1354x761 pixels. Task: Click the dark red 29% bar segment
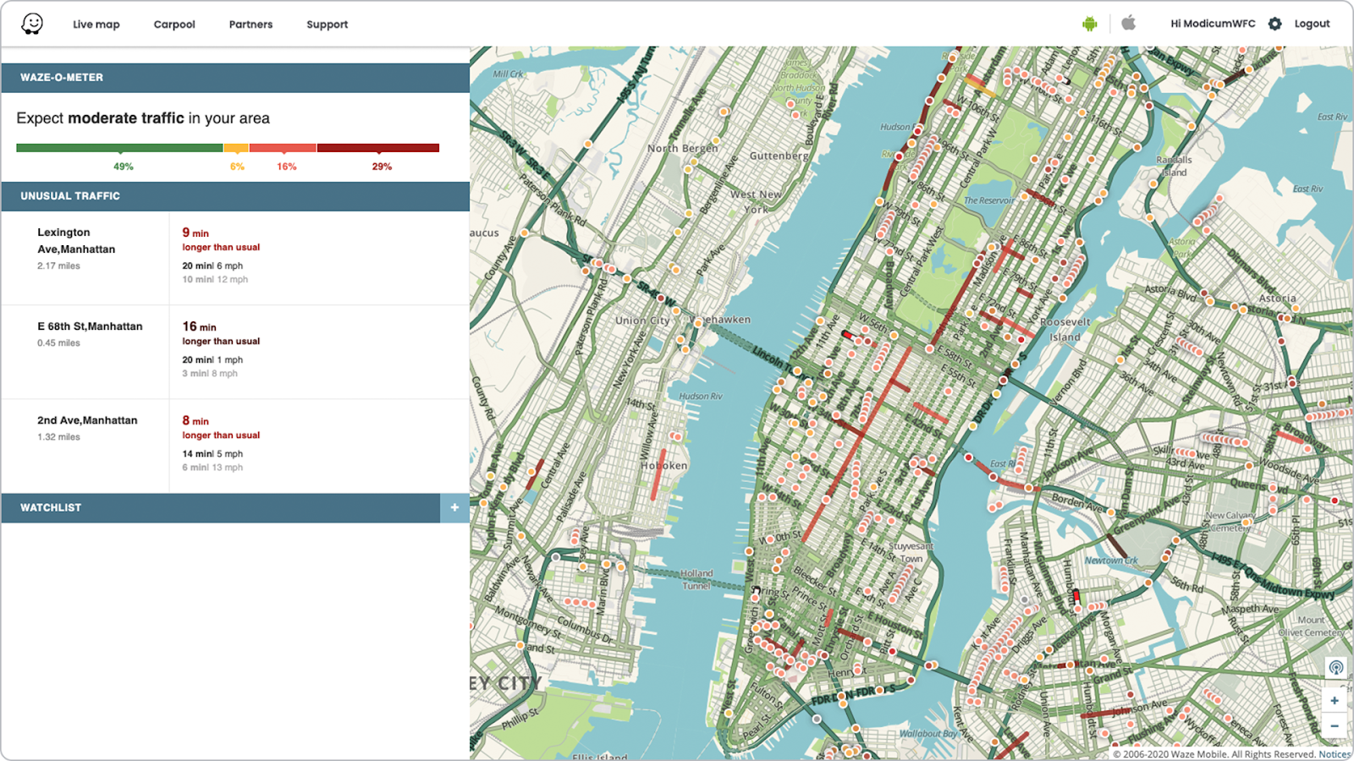(378, 148)
